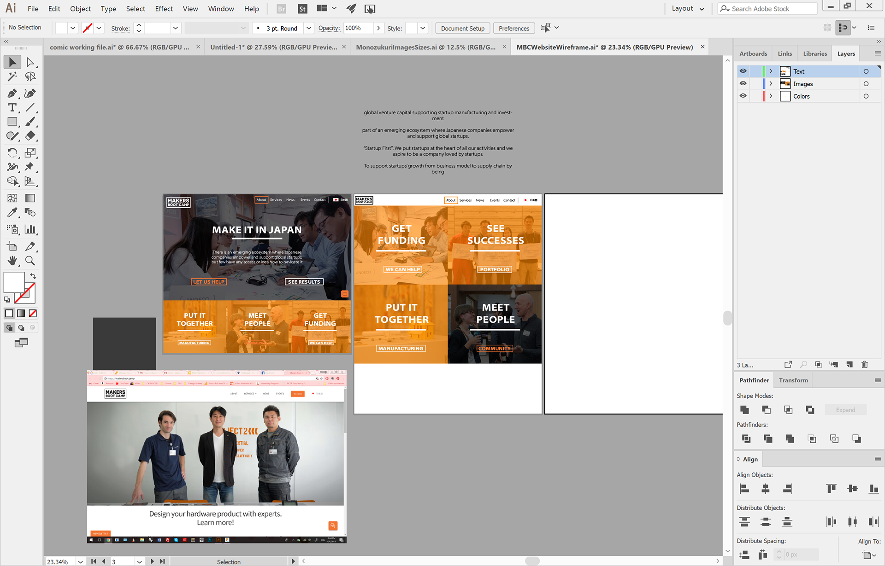Viewport: 885px width, 566px height.
Task: Select the Gradient tool
Action: pos(30,198)
